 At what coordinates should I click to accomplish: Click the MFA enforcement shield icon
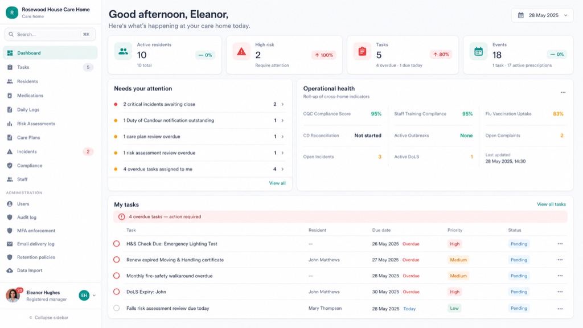(x=10, y=231)
